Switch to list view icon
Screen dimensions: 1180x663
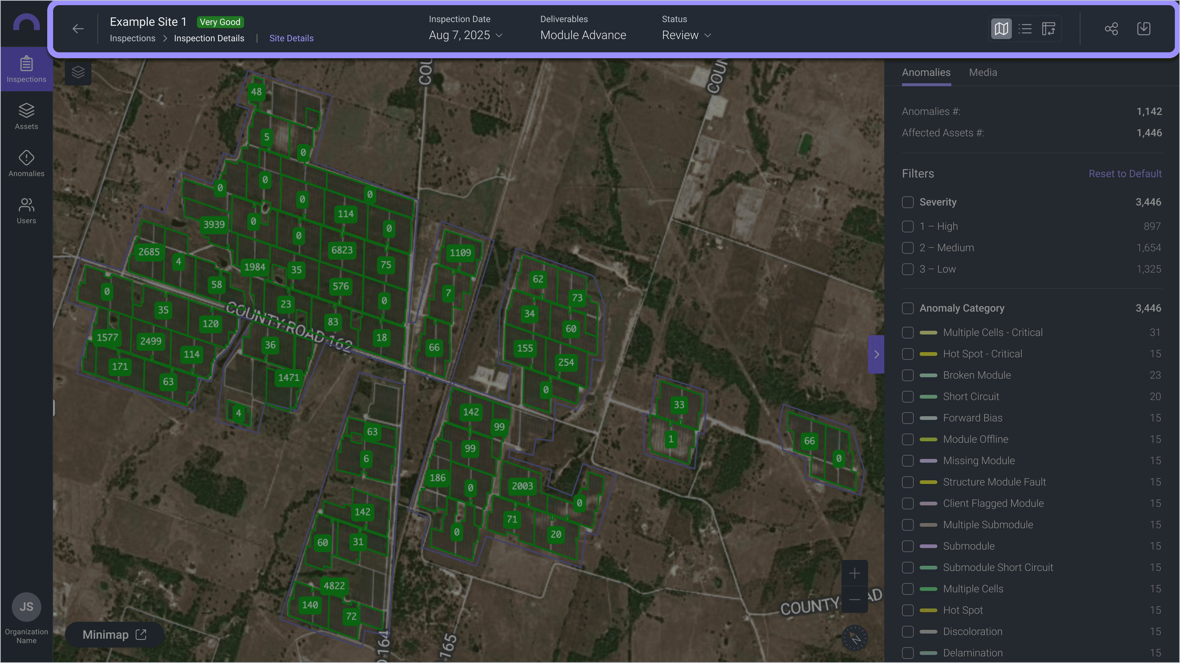pos(1025,29)
